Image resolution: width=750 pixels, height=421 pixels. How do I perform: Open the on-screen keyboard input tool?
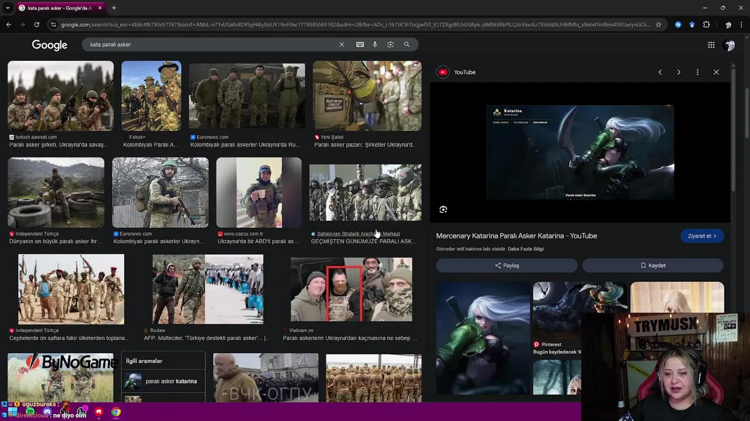360,44
